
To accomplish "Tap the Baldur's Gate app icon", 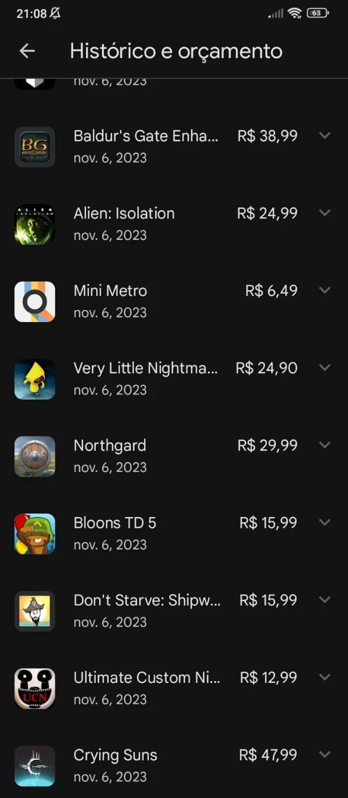I will pyautogui.click(x=35, y=147).
